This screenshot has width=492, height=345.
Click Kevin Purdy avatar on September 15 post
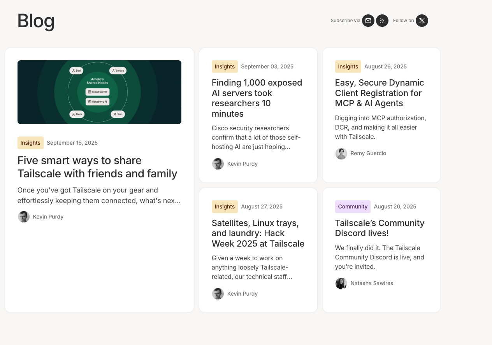click(24, 217)
